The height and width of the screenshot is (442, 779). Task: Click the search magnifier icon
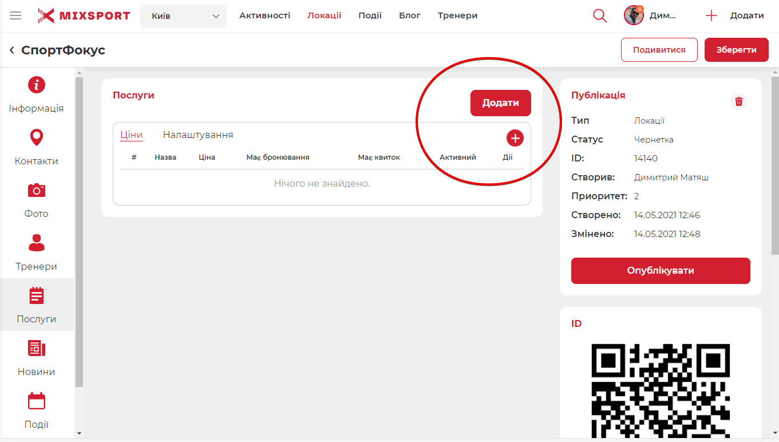coord(600,15)
